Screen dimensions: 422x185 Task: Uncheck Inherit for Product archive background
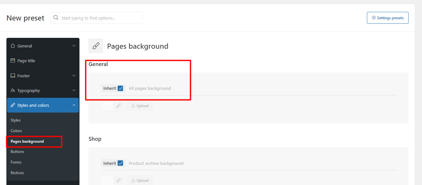tap(120, 163)
